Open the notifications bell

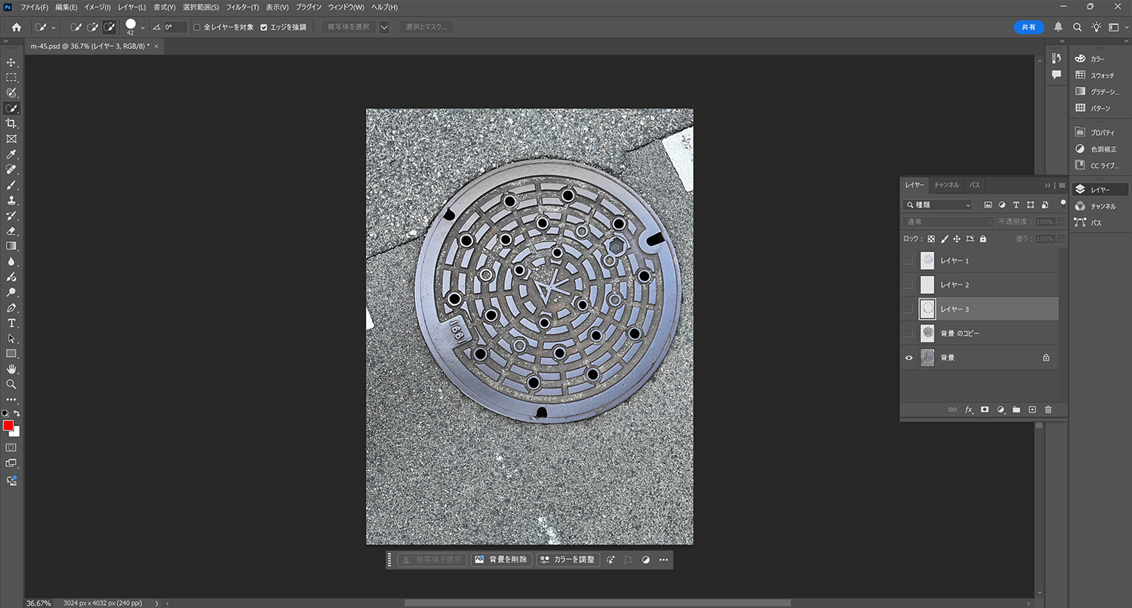[1058, 27]
